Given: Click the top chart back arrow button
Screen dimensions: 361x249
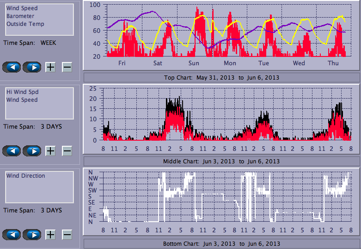Looking at the screenshot, I should click(x=12, y=67).
